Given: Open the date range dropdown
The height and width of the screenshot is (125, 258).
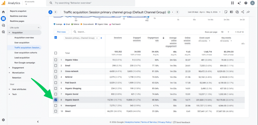Looking at the screenshot, I should click(x=210, y=12).
